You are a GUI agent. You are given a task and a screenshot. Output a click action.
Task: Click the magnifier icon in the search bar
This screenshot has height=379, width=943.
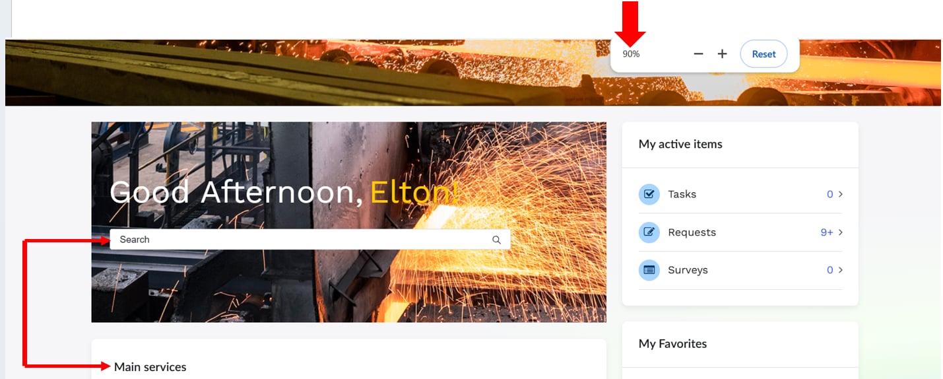pyautogui.click(x=496, y=240)
